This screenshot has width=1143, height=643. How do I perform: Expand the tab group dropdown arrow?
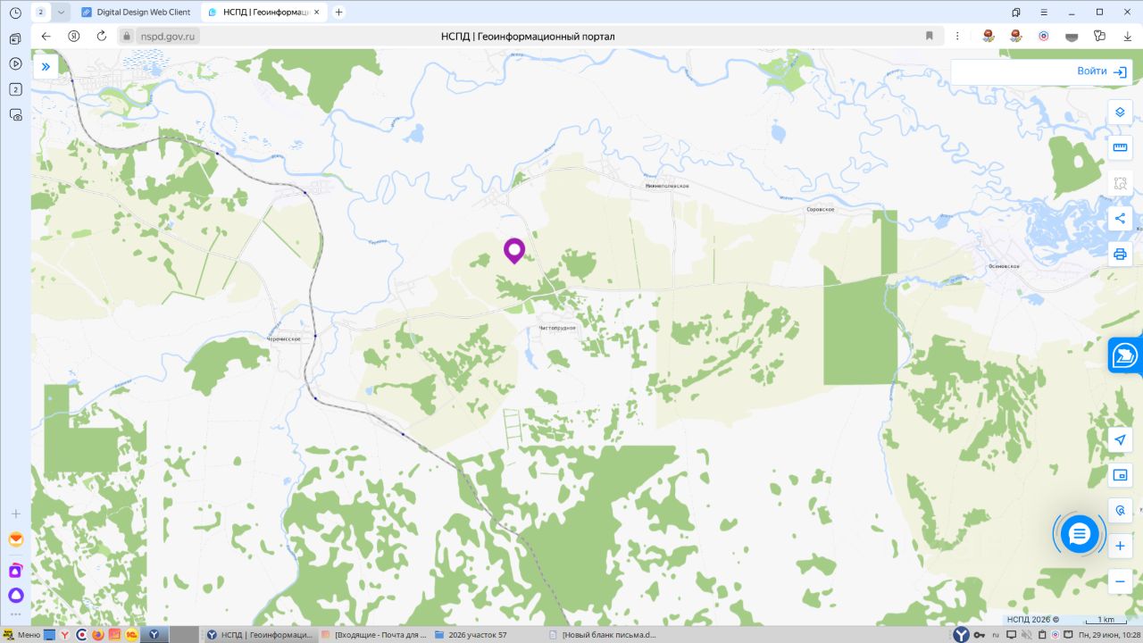(61, 12)
